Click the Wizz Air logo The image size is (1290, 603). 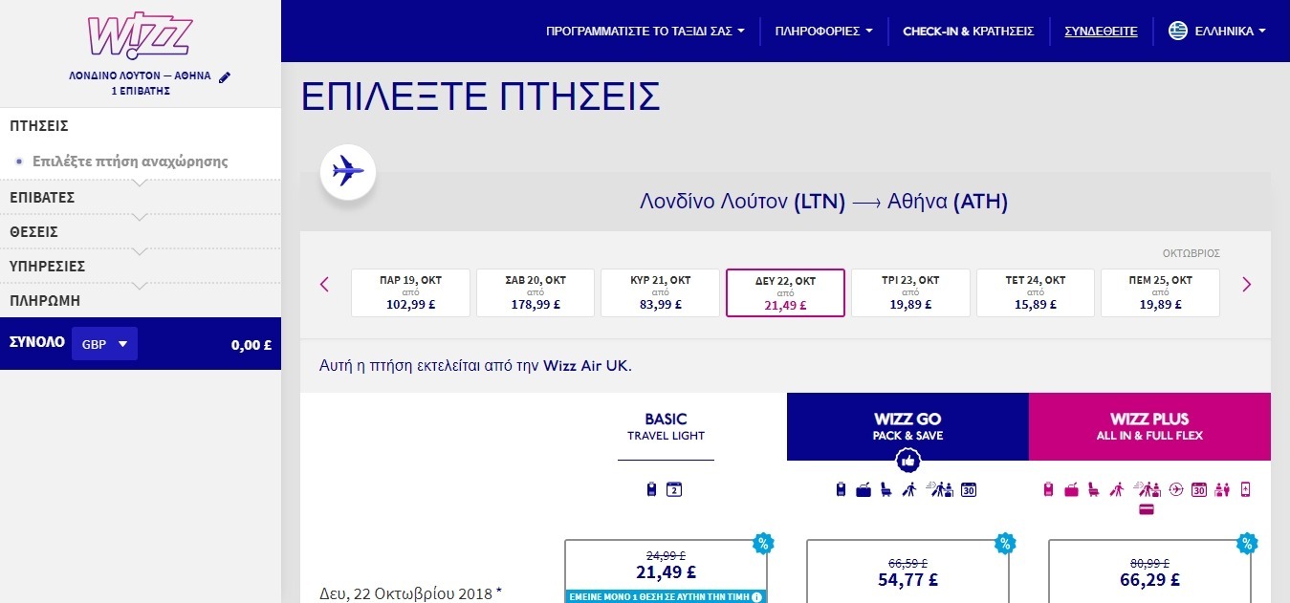(140, 35)
